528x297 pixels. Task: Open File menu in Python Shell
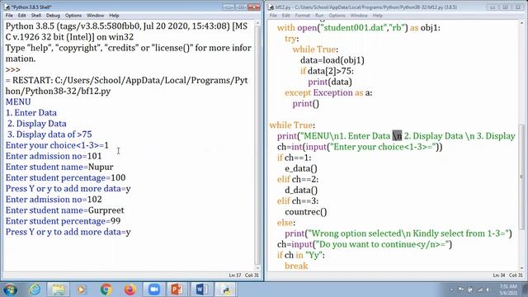(x=9, y=16)
